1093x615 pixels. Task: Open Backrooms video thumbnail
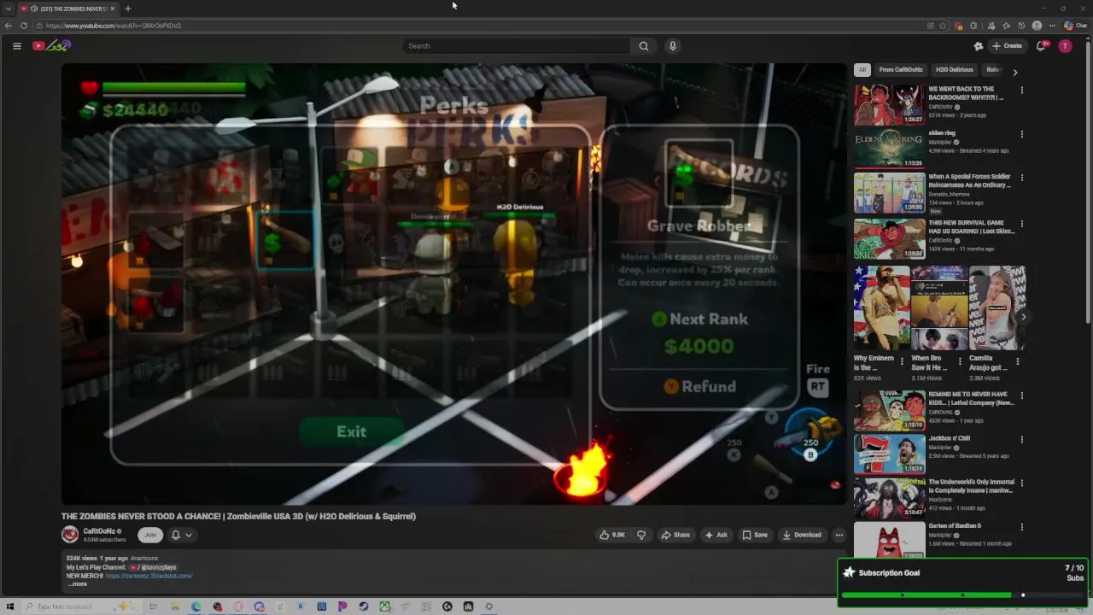(x=889, y=105)
